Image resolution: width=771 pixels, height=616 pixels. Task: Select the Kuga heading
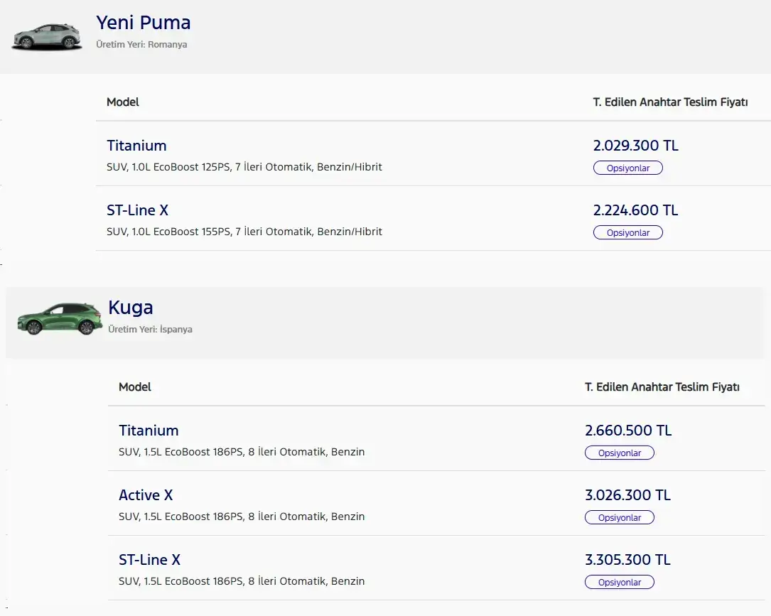click(x=130, y=308)
